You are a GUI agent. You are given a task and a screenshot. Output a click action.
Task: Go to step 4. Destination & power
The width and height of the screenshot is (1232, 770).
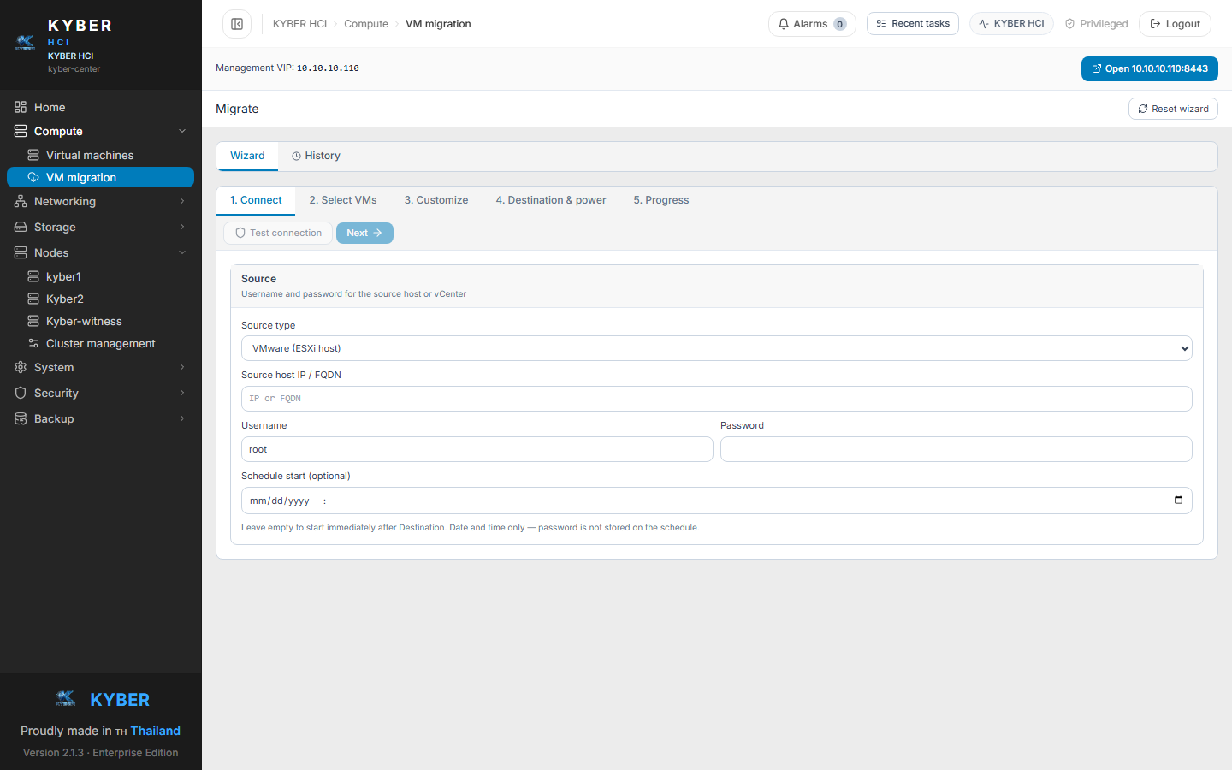(551, 200)
